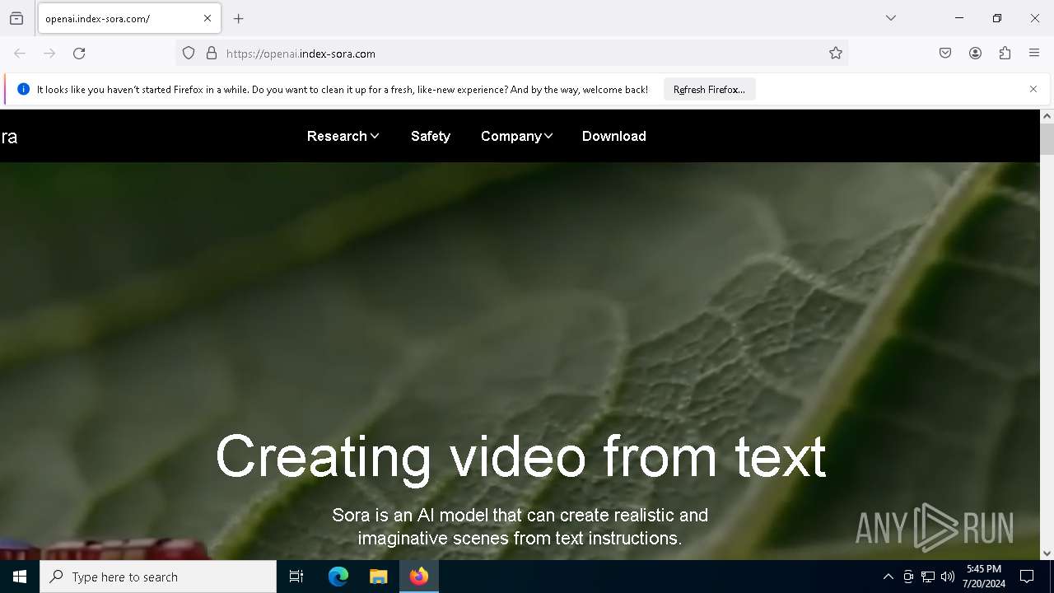Click the Refresh Firefox... button
The image size is (1054, 593).
click(709, 90)
